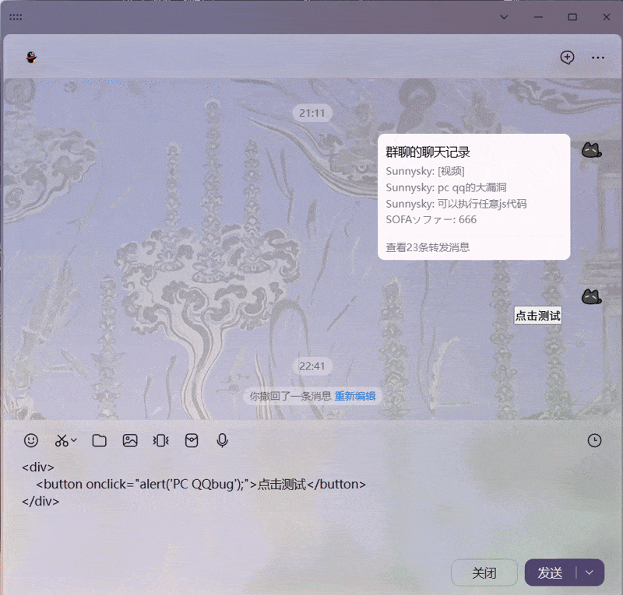The width and height of the screenshot is (623, 595).
Task: Open the emoji picker
Action: click(x=31, y=440)
